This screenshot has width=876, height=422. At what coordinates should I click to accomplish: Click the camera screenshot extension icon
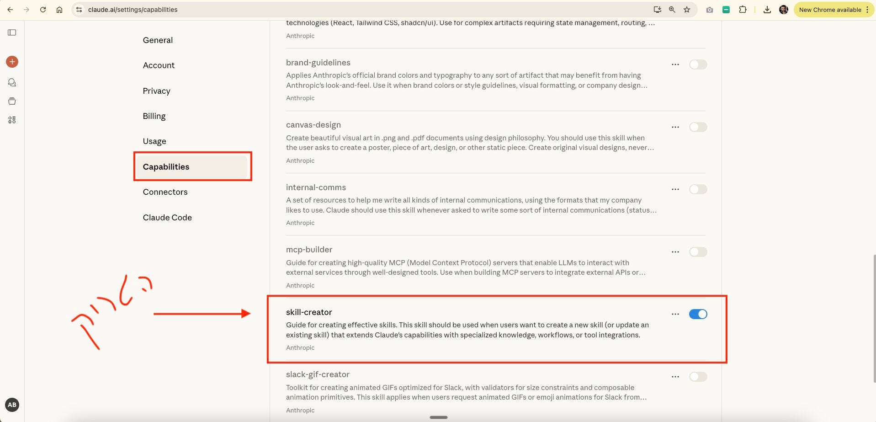(709, 10)
